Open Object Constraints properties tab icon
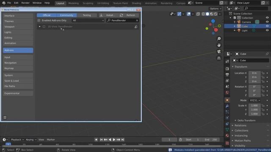Image resolution: width=271 pixels, height=152 pixels. [x=227, y=124]
